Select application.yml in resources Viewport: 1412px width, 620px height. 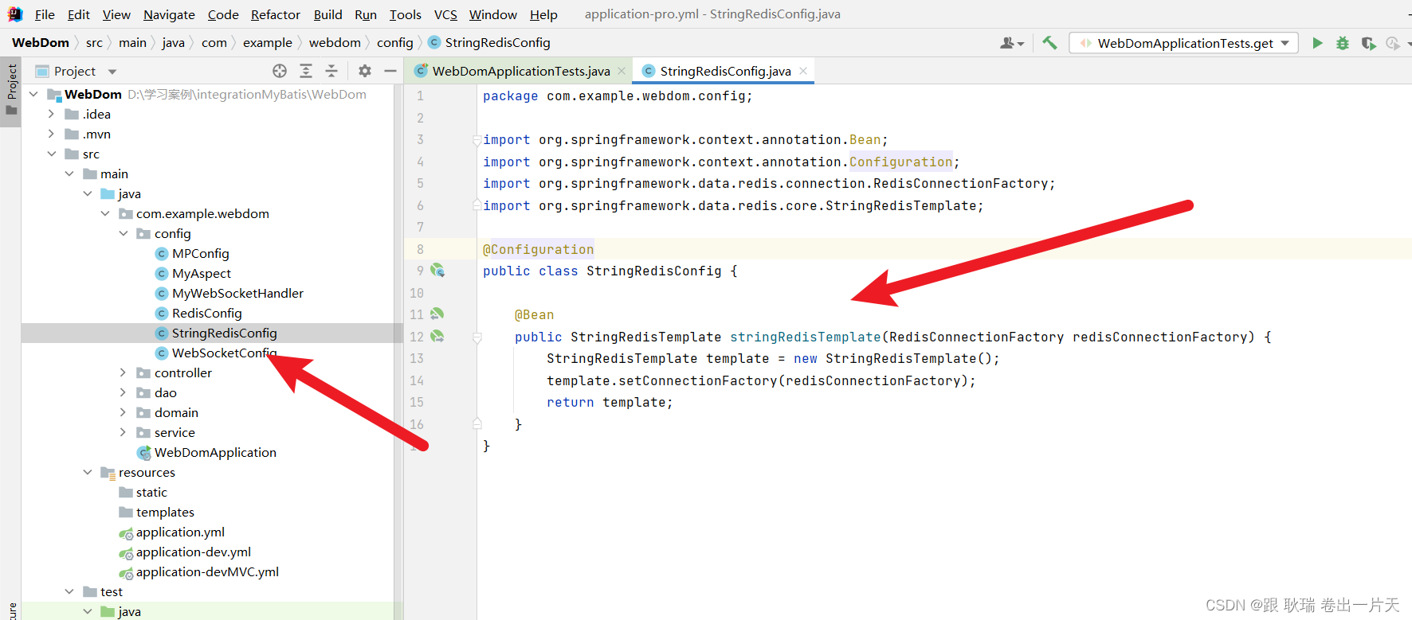pyautogui.click(x=179, y=532)
